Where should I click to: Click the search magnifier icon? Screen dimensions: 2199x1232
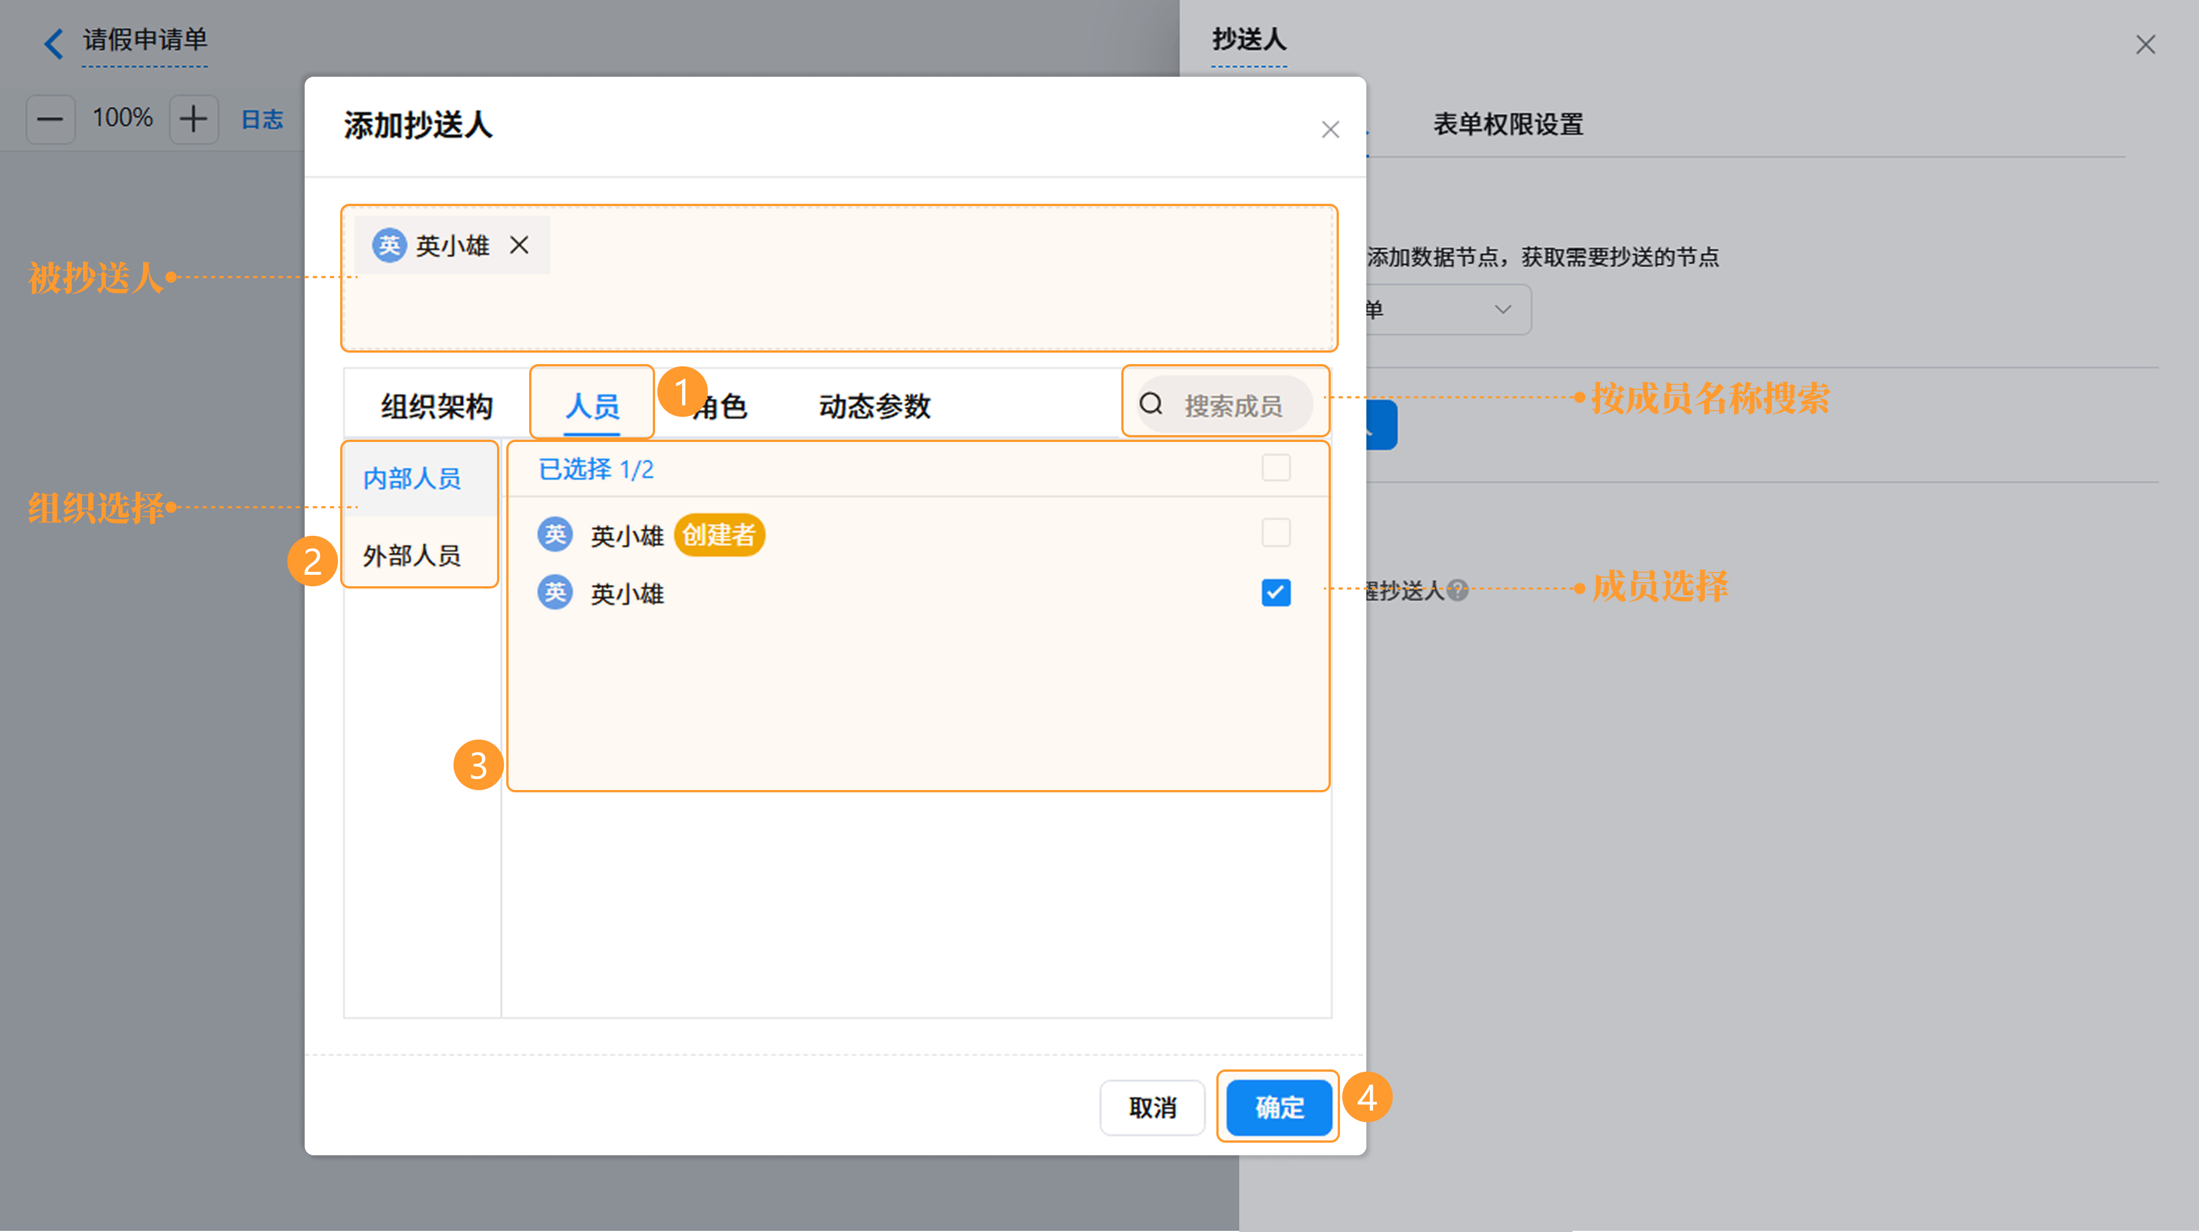point(1152,404)
